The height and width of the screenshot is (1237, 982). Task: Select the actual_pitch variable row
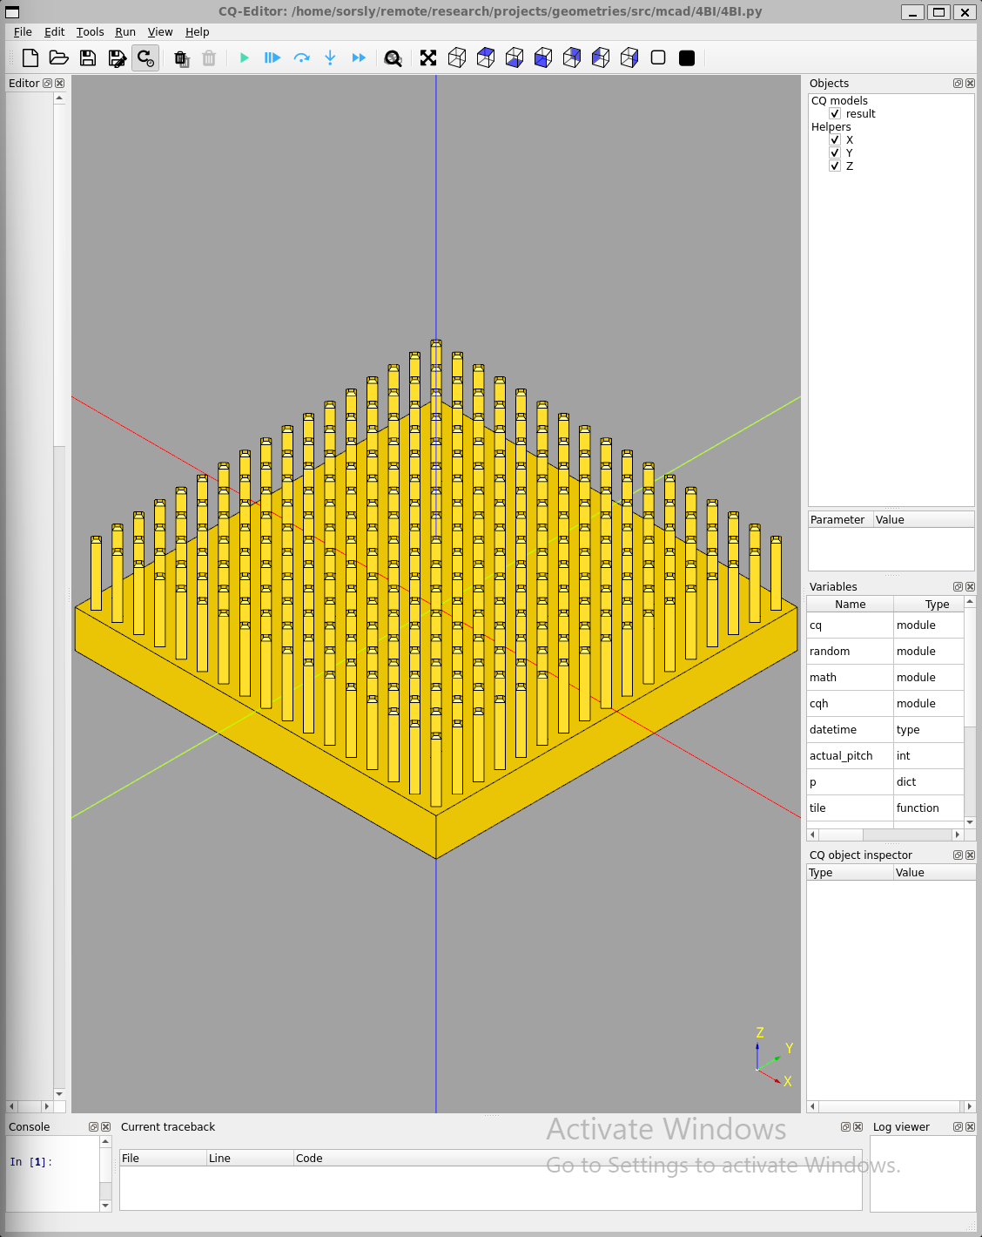(x=884, y=756)
